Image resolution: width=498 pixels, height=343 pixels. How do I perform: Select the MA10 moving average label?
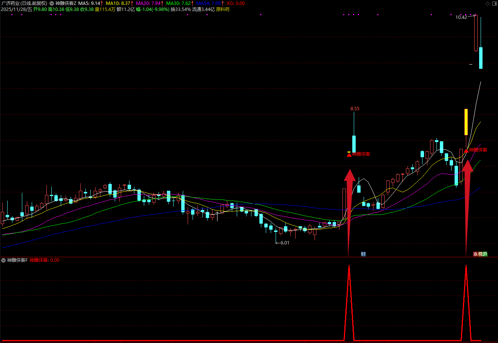[x=119, y=3]
